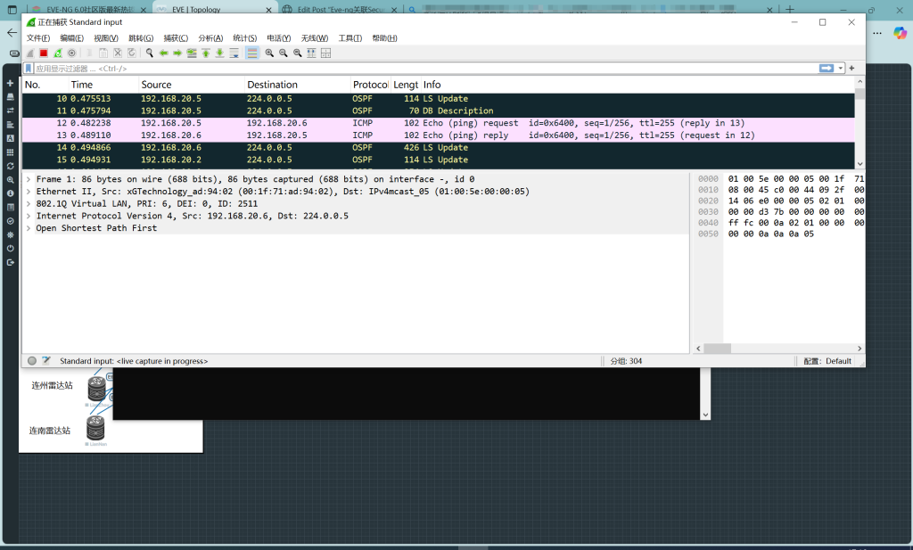Open the capture options gear icon

point(72,53)
